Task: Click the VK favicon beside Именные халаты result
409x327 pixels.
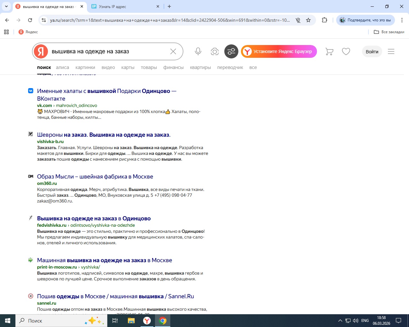Action: point(31,91)
